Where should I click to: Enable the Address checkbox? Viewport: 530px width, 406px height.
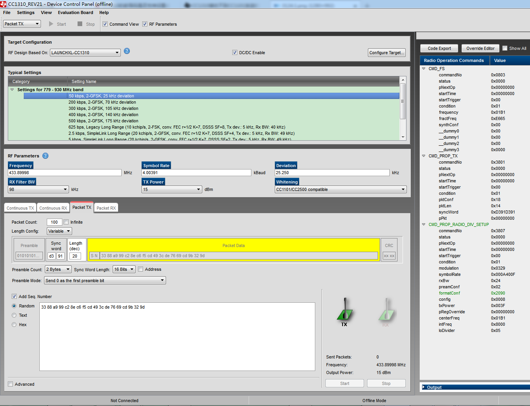(x=140, y=269)
